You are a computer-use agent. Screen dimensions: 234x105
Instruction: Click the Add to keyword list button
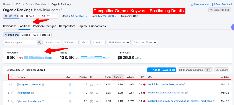162,70
